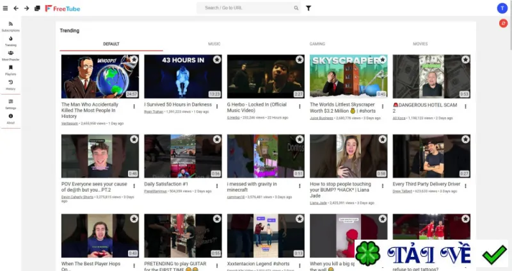The width and height of the screenshot is (512, 271).
Task: Switch to the MOVIES trending tab
Action: click(420, 44)
